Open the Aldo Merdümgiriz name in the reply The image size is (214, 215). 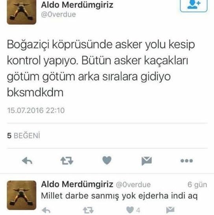pyautogui.click(x=77, y=184)
